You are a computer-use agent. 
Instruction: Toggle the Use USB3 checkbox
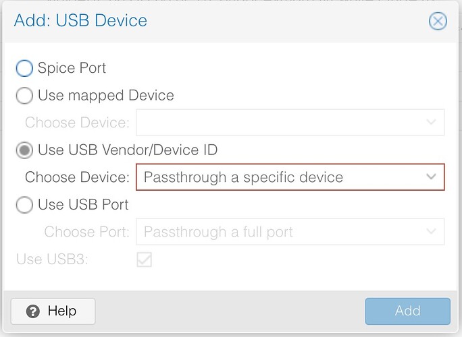tap(145, 259)
